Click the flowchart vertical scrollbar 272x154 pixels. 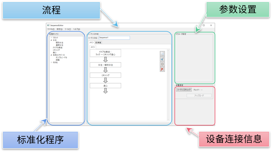tap(168, 85)
